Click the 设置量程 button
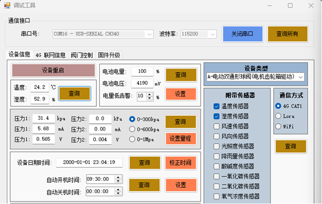 [181, 139]
